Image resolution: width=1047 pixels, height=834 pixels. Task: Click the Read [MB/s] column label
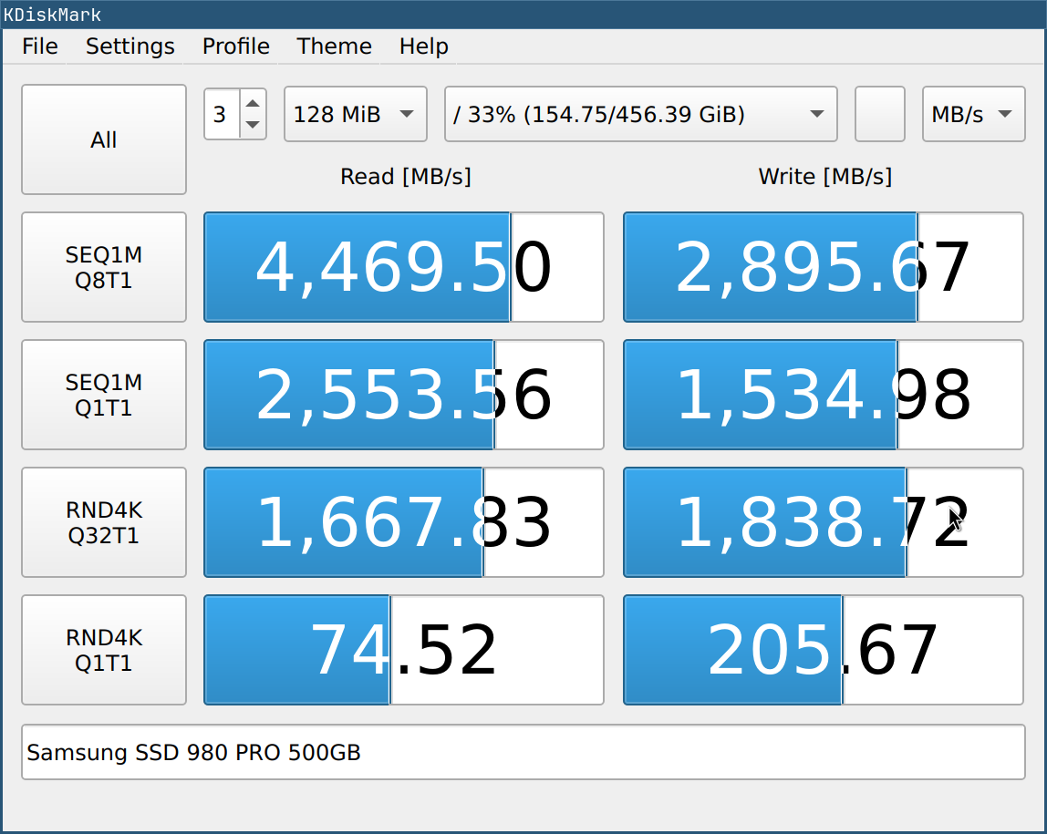click(x=405, y=177)
